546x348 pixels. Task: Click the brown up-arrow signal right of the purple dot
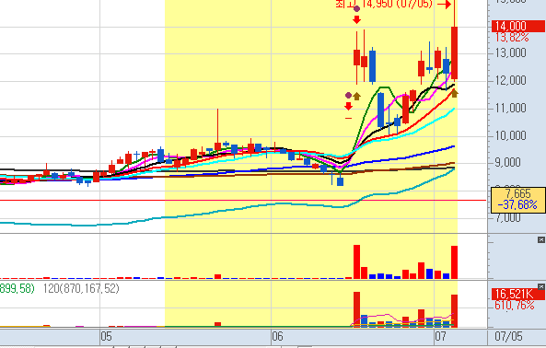(x=356, y=96)
